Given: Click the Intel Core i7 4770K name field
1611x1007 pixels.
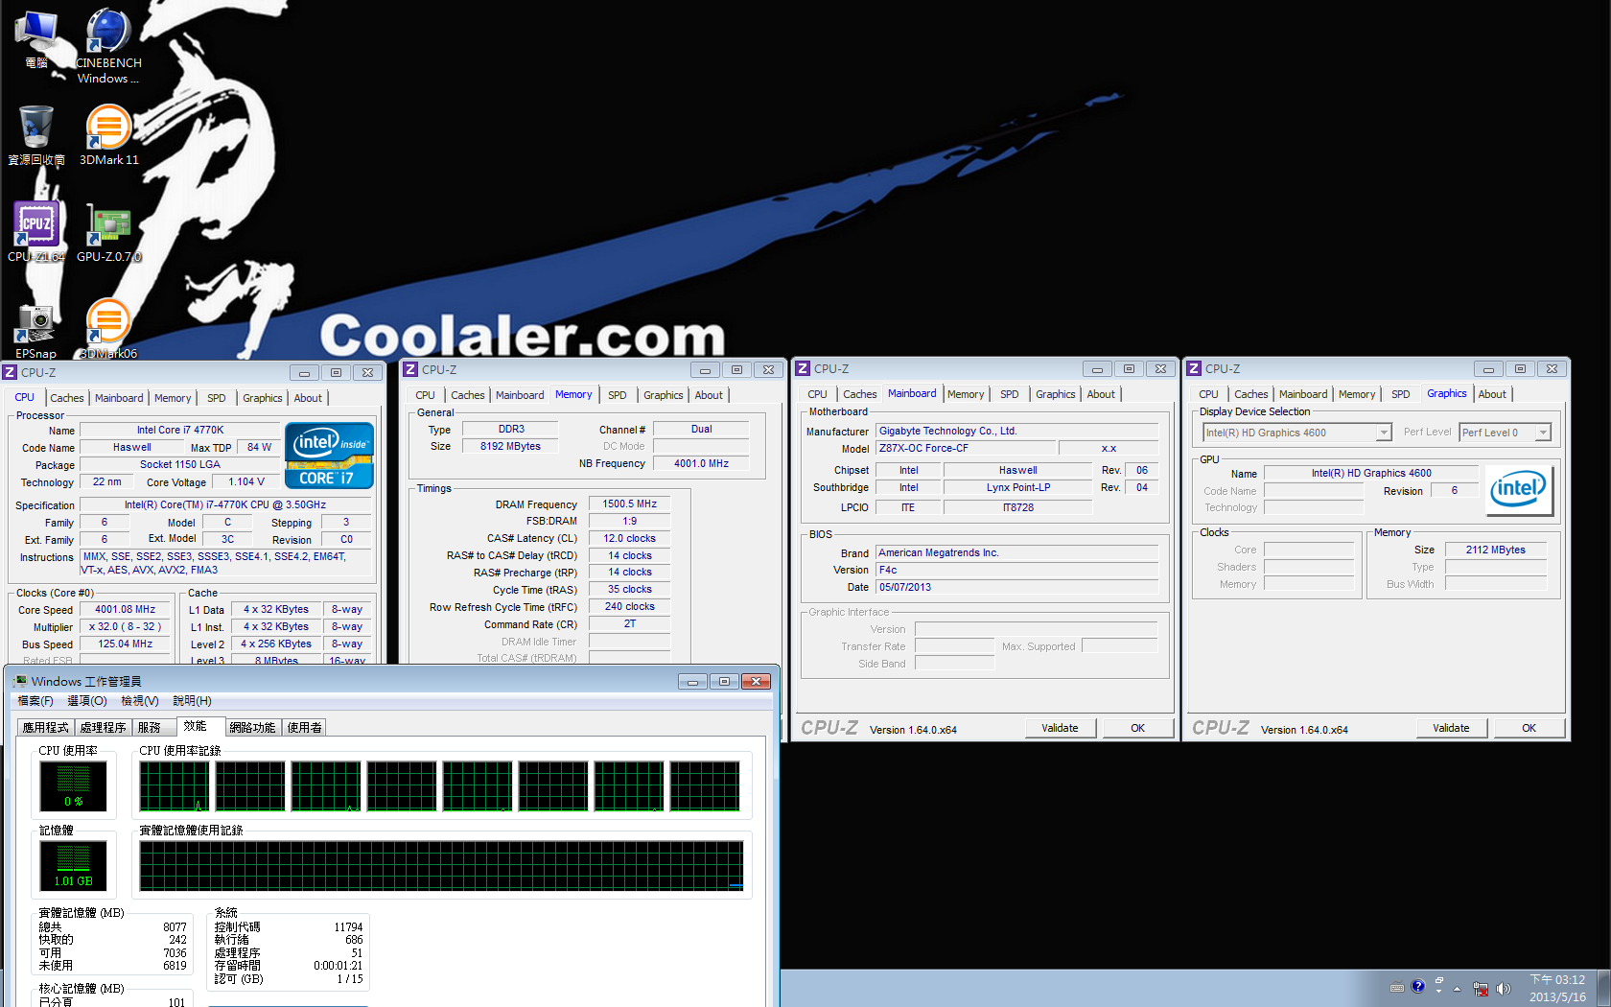Looking at the screenshot, I should (179, 431).
